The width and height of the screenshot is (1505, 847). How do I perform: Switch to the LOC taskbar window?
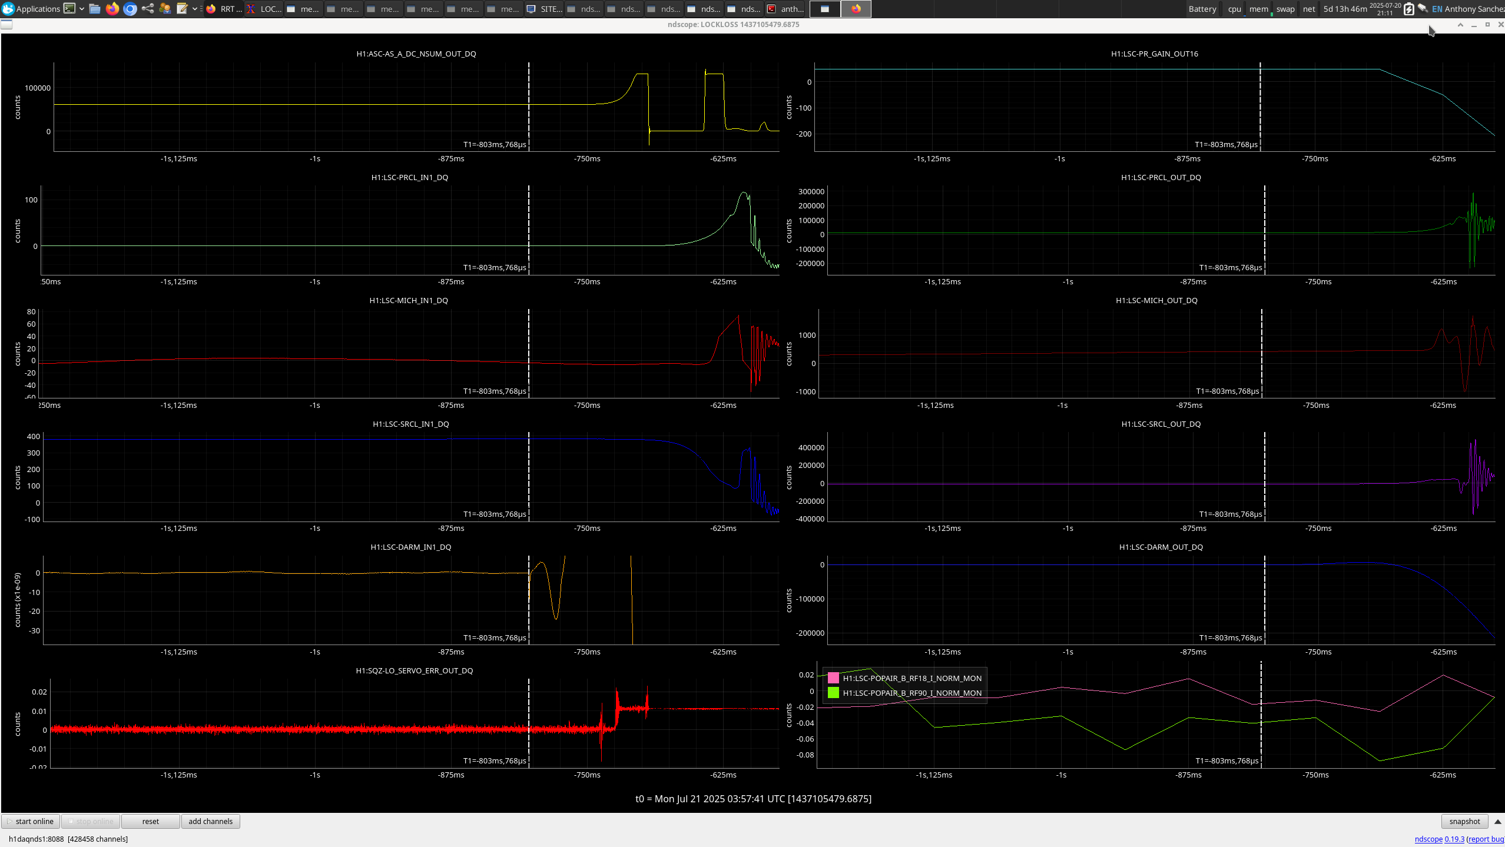point(264,9)
